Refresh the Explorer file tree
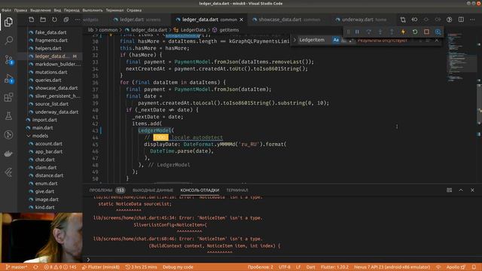Image resolution: width=482 pixels, height=271 pixels. click(54, 20)
